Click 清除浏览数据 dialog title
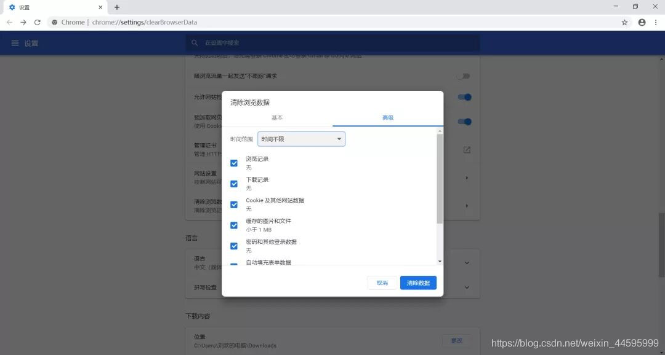 (x=250, y=103)
